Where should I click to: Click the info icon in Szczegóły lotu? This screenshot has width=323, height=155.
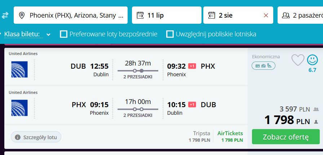tap(18, 137)
